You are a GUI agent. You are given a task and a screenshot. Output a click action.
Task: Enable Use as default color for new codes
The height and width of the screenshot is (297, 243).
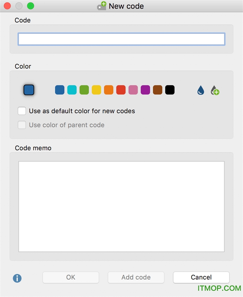[22, 111]
